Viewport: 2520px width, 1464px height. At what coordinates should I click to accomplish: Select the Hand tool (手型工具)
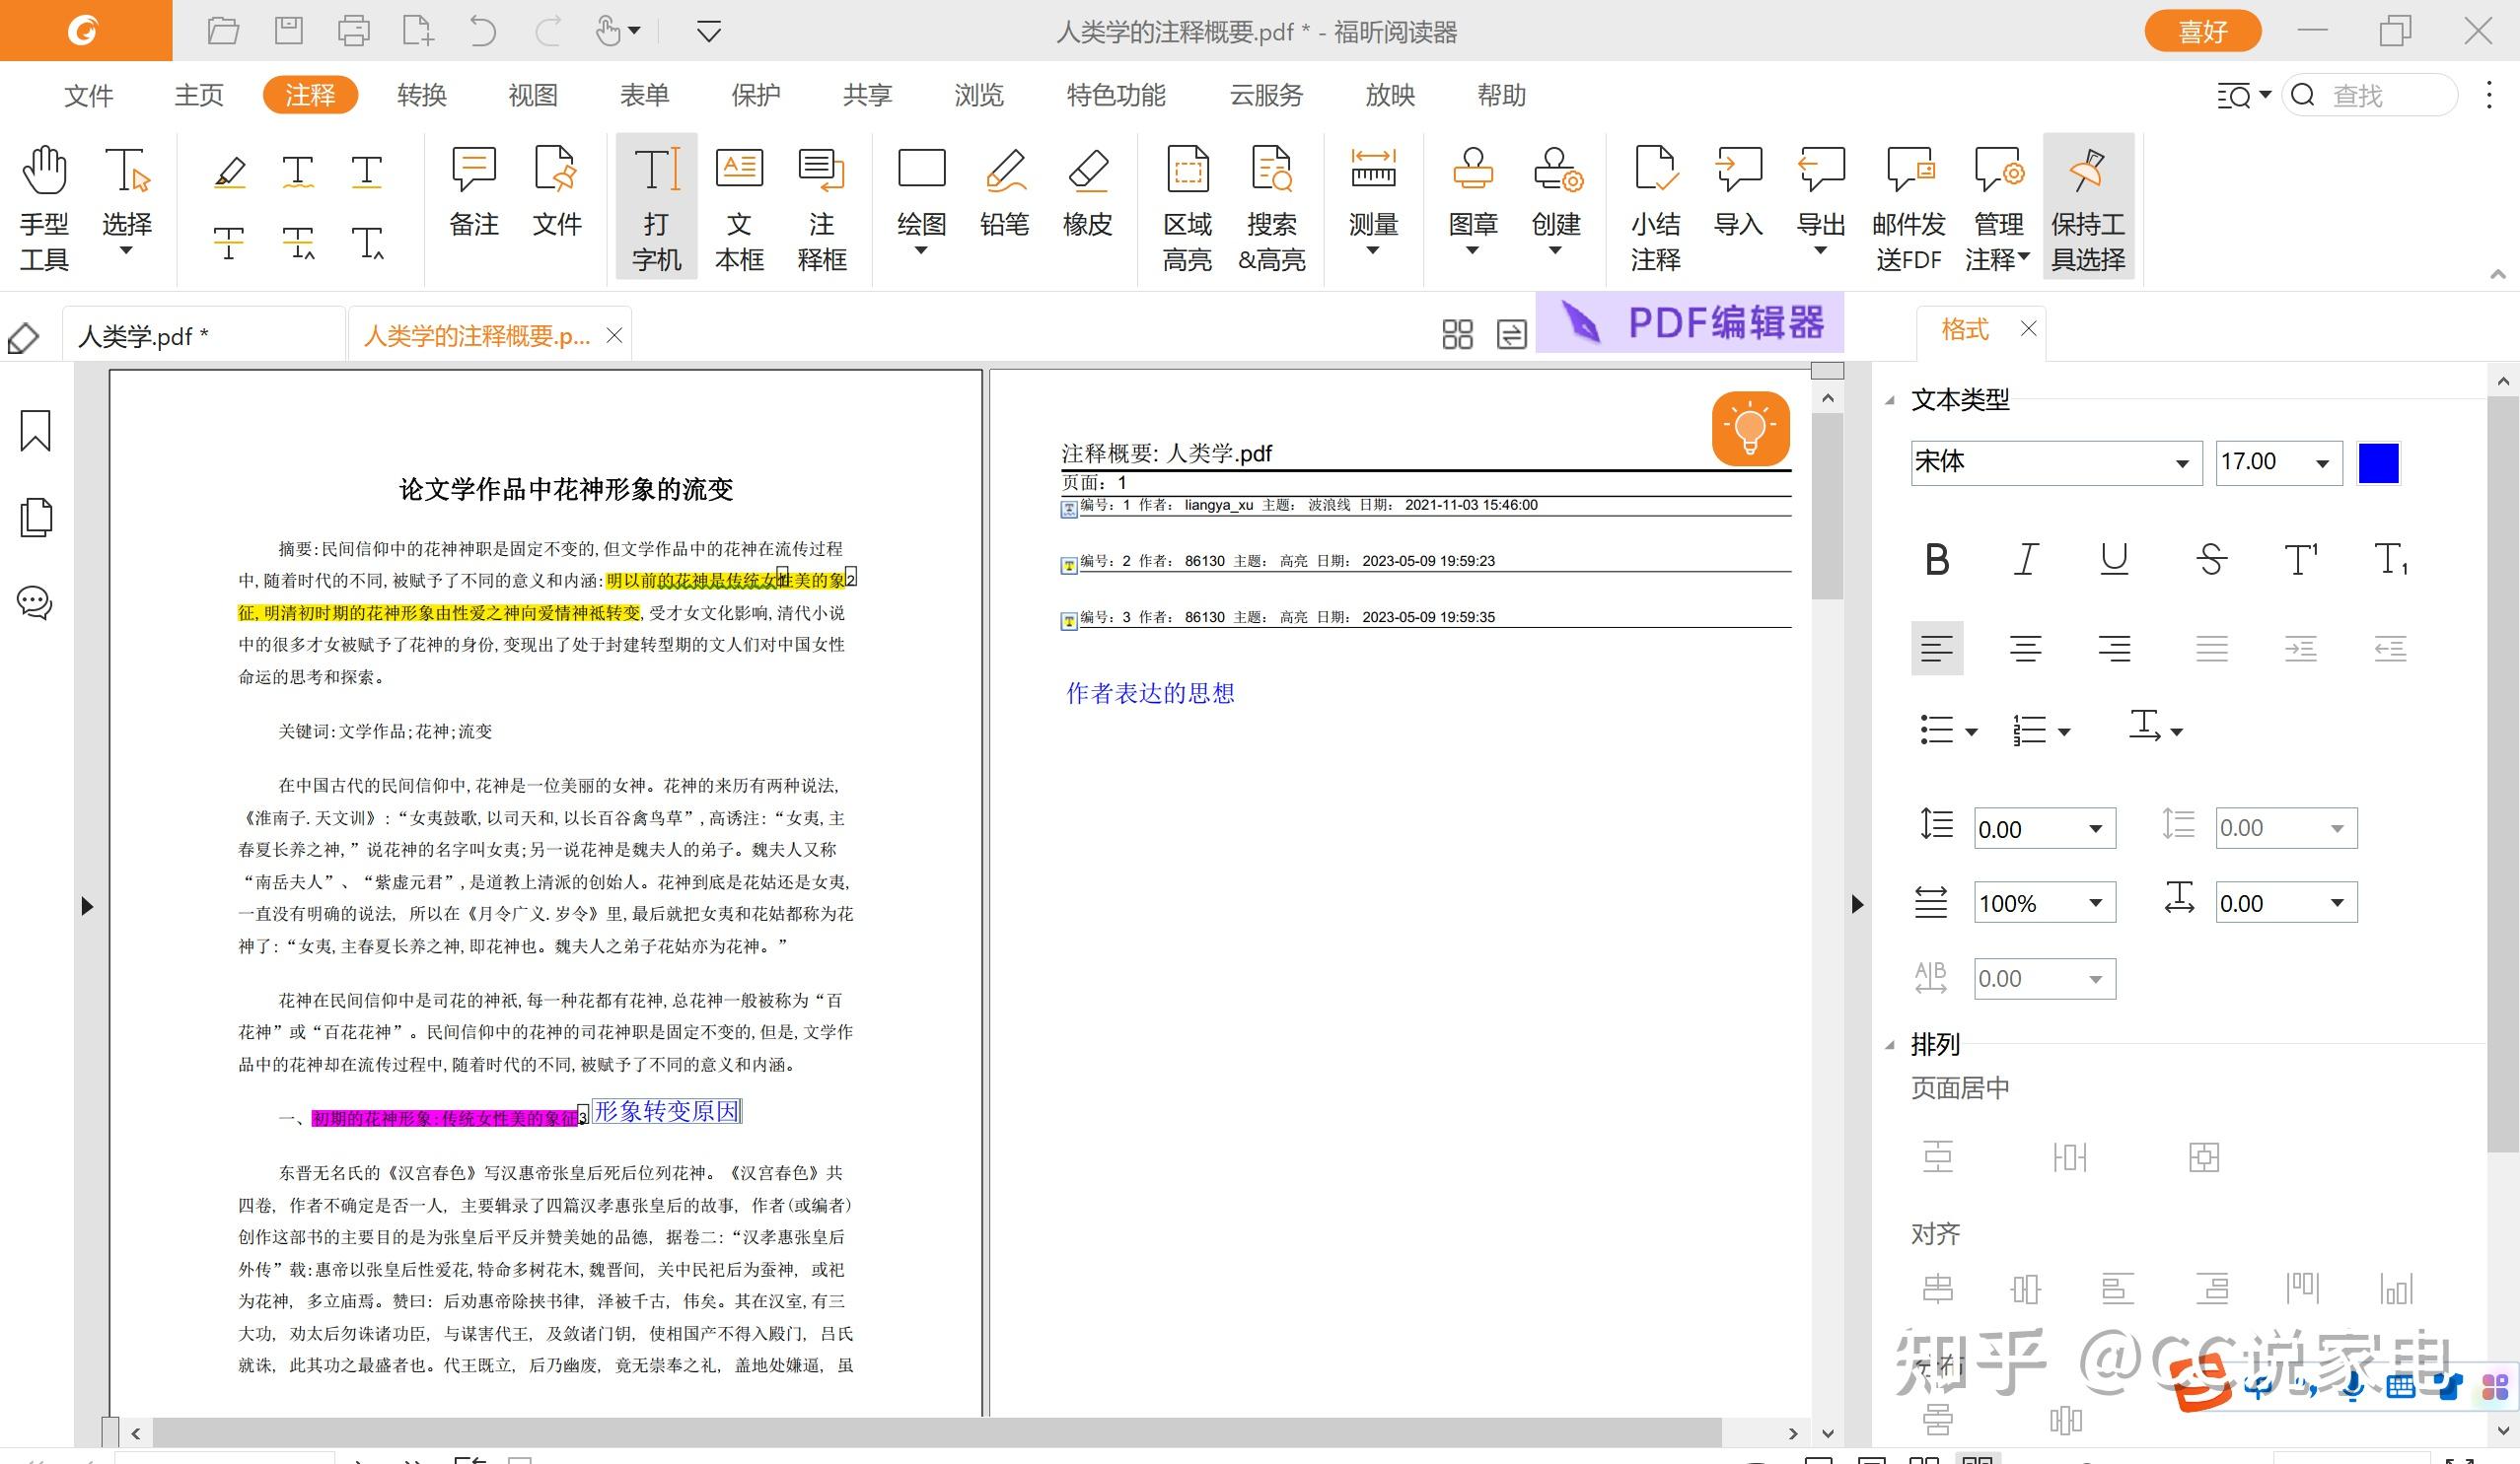pos(45,208)
